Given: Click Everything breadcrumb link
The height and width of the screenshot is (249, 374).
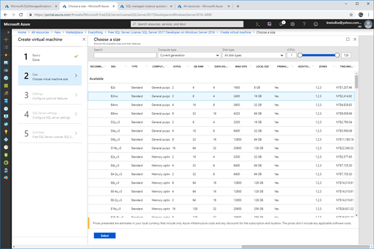Looking at the screenshot, I should pos(95,32).
